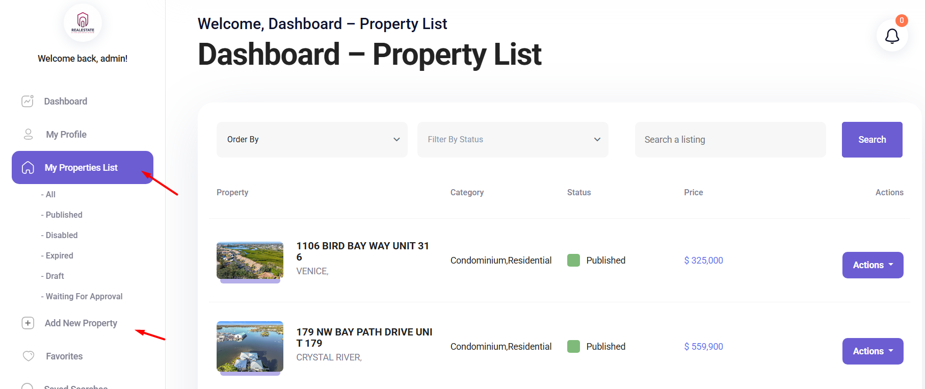Click the My Profile person icon

(x=29, y=134)
